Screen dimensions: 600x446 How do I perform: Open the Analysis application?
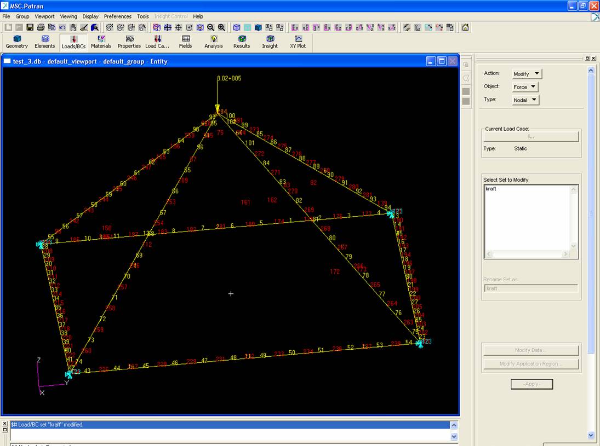click(214, 42)
